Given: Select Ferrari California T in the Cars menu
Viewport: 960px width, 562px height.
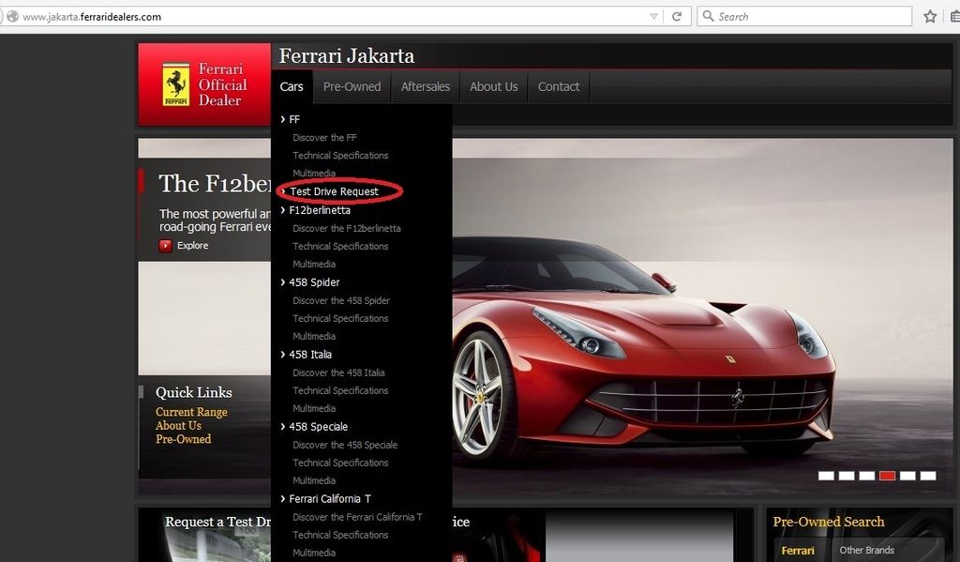Looking at the screenshot, I should (330, 499).
